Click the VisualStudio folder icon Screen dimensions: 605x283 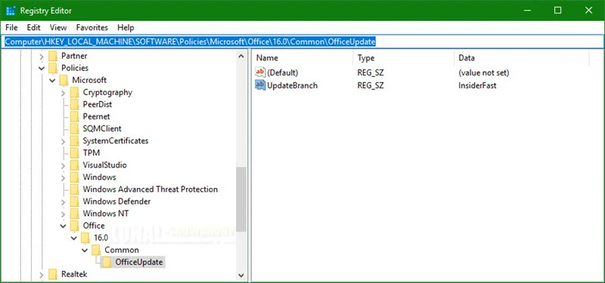74,165
